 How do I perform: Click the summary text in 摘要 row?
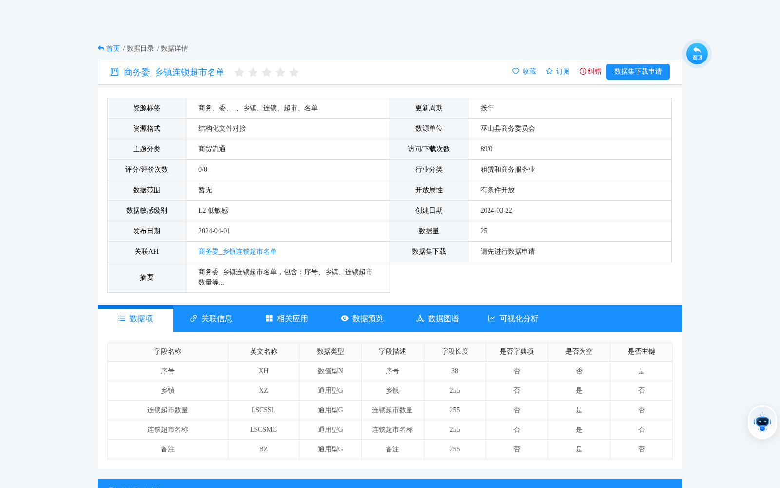point(285,277)
